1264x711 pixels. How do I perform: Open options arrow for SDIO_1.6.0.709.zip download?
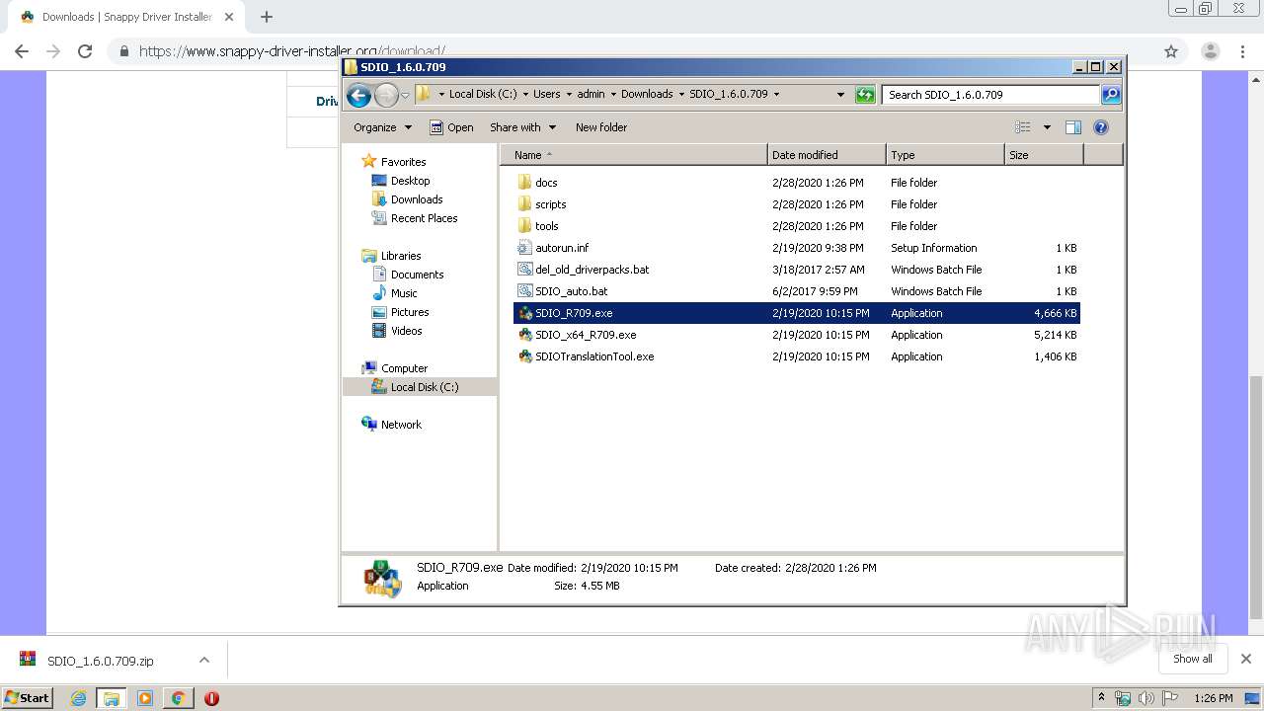(x=204, y=661)
